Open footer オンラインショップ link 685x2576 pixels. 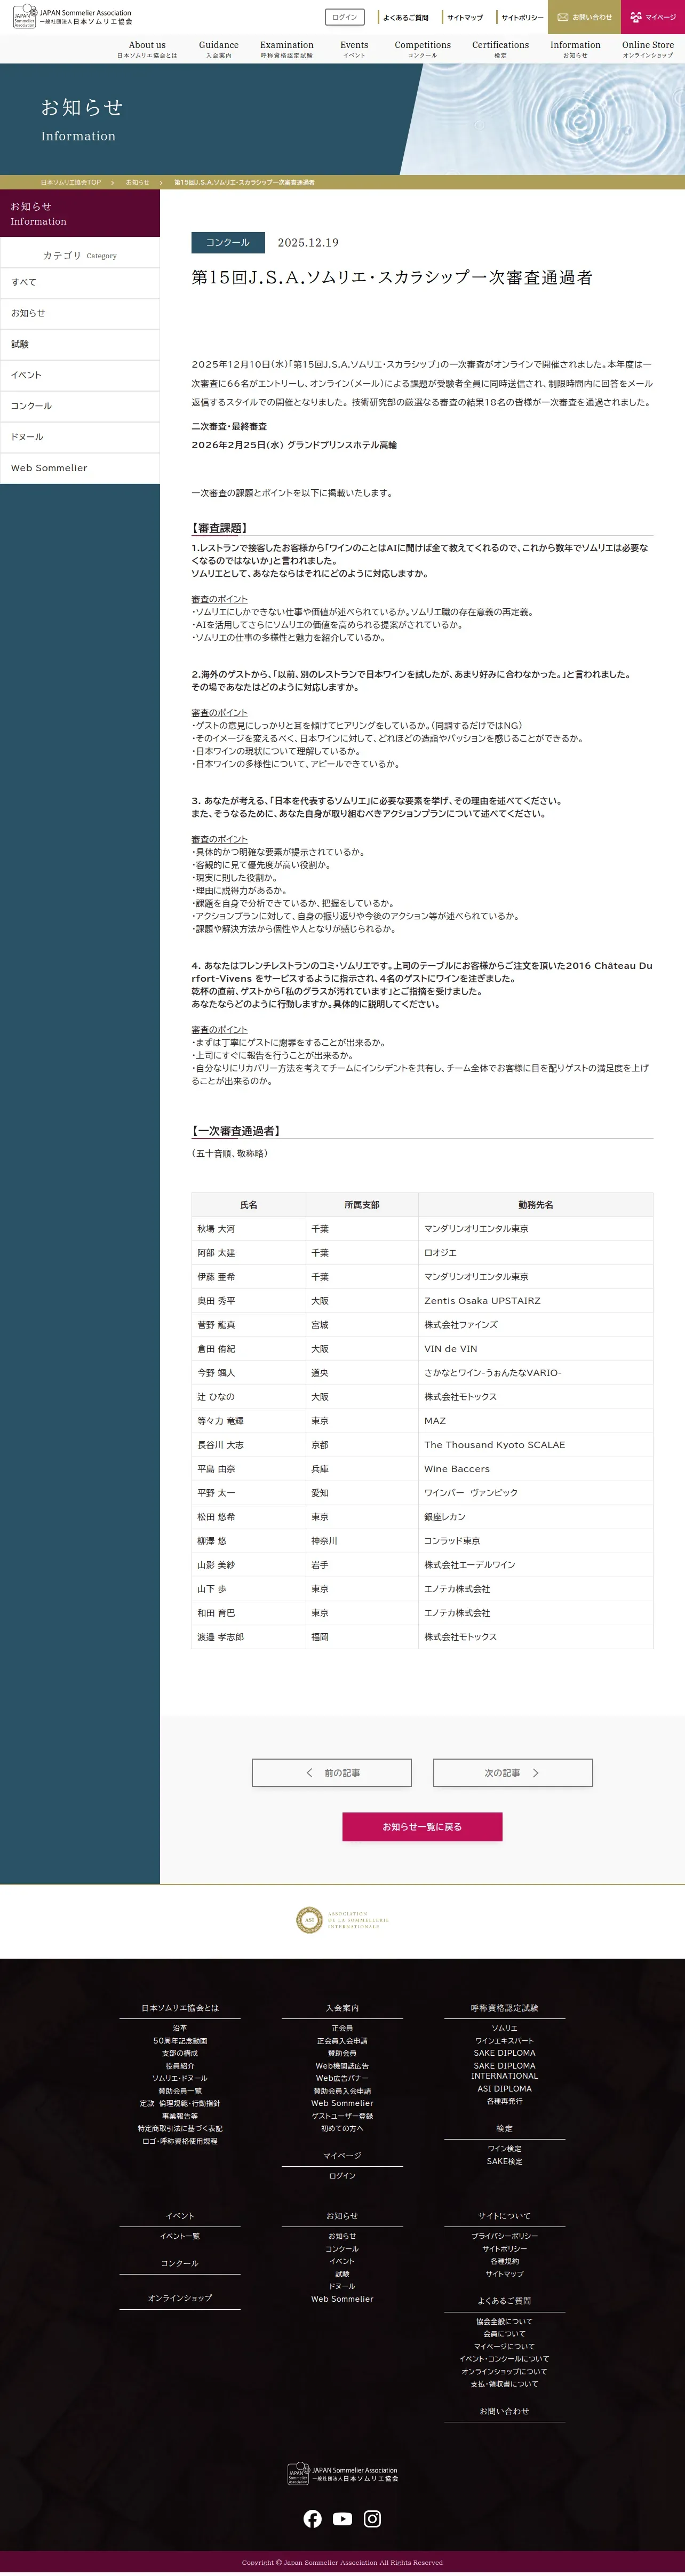click(x=180, y=2297)
